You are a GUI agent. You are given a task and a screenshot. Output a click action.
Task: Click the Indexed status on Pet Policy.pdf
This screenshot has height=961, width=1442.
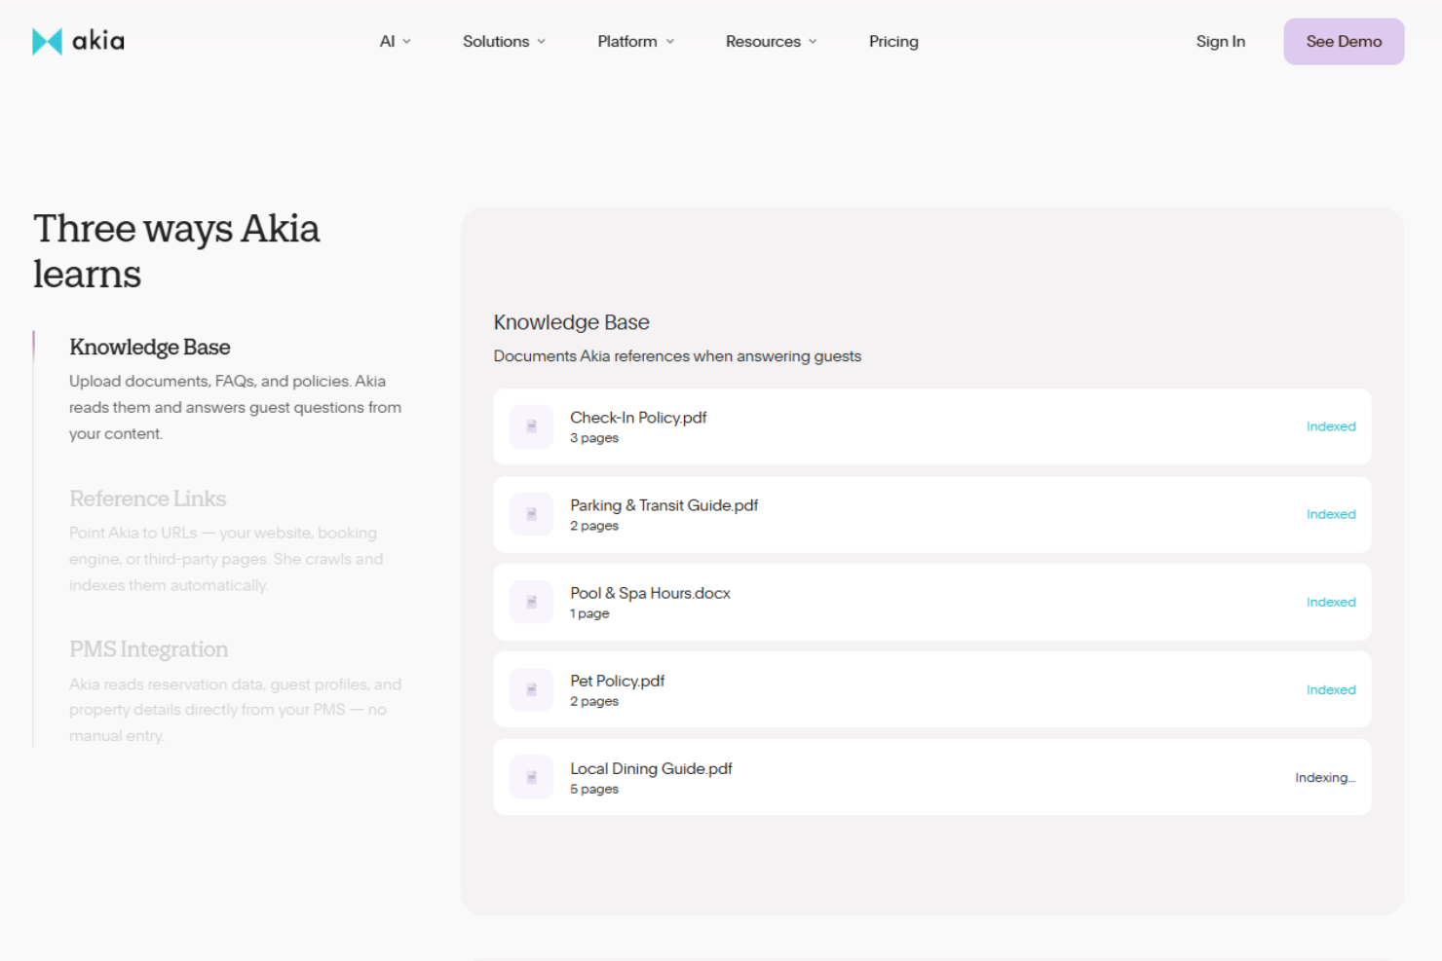point(1331,689)
